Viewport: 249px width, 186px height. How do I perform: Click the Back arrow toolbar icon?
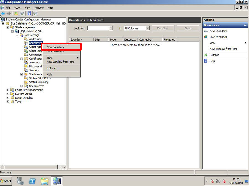point(3,14)
